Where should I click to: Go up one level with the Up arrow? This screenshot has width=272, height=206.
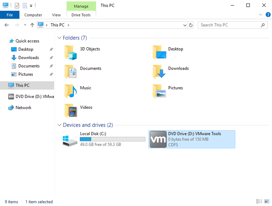pos(32,25)
